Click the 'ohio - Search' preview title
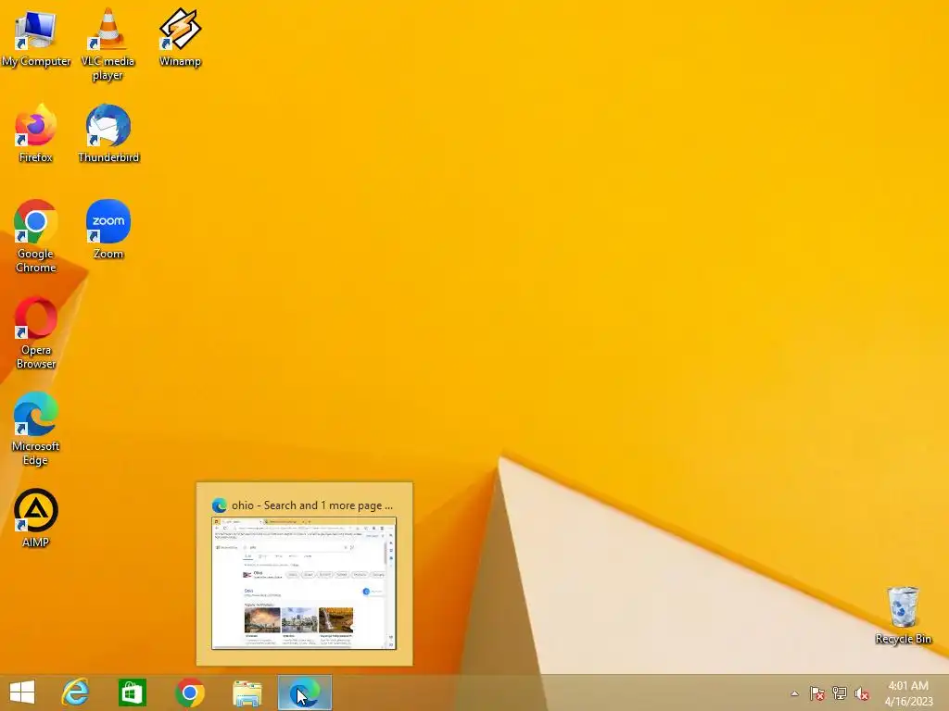 311,505
